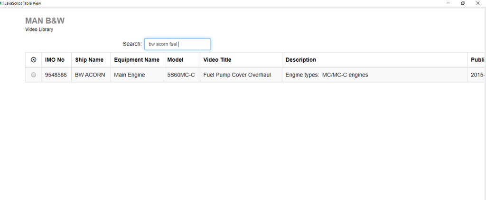Select the IMO number 9548586 cell
This screenshot has width=486, height=200.
pyautogui.click(x=56, y=75)
